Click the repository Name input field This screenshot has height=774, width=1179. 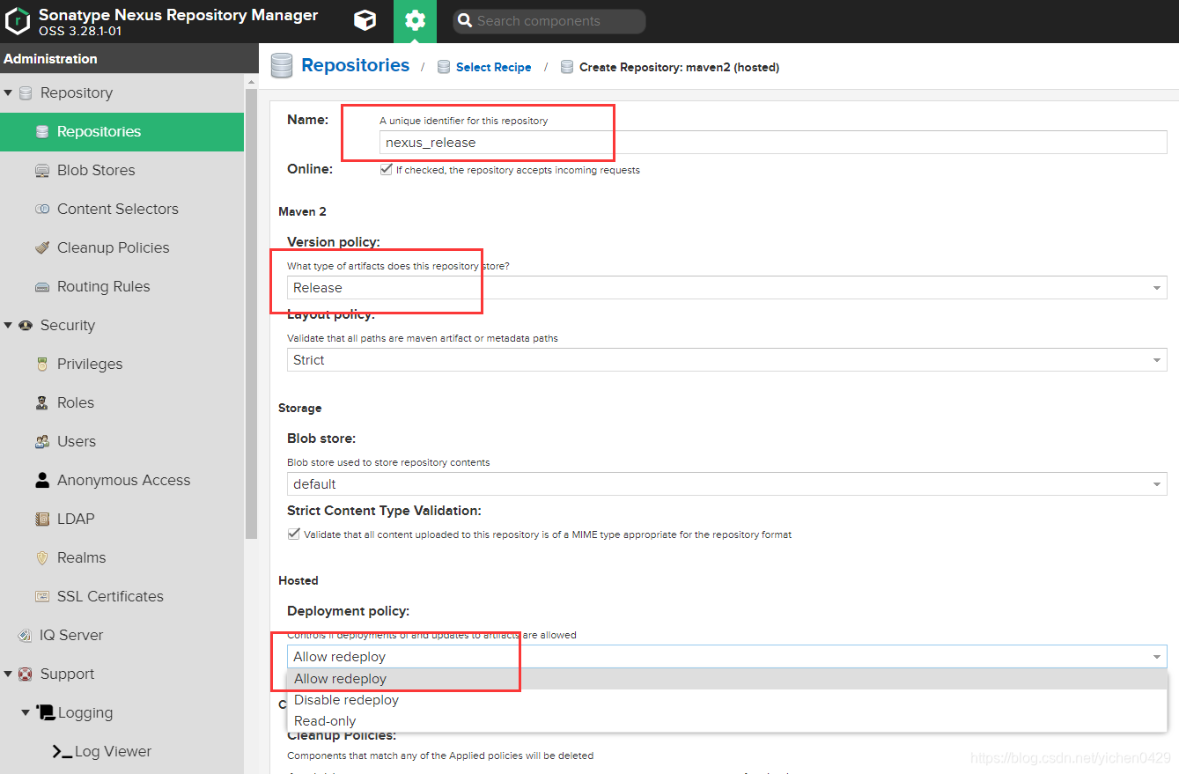point(773,143)
